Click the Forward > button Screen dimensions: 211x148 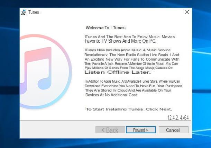tap(141, 130)
